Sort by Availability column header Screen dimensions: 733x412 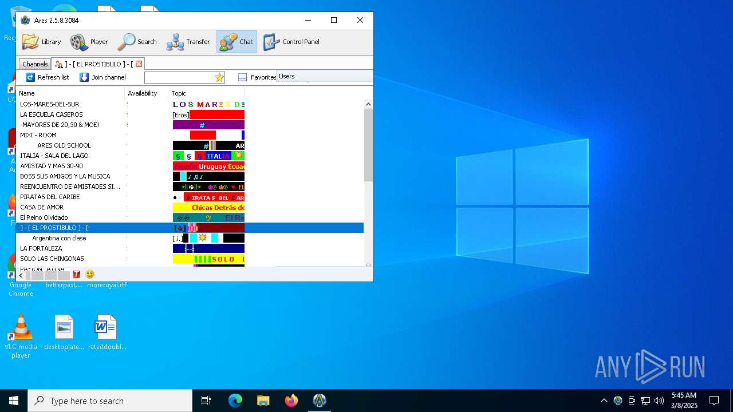(147, 93)
